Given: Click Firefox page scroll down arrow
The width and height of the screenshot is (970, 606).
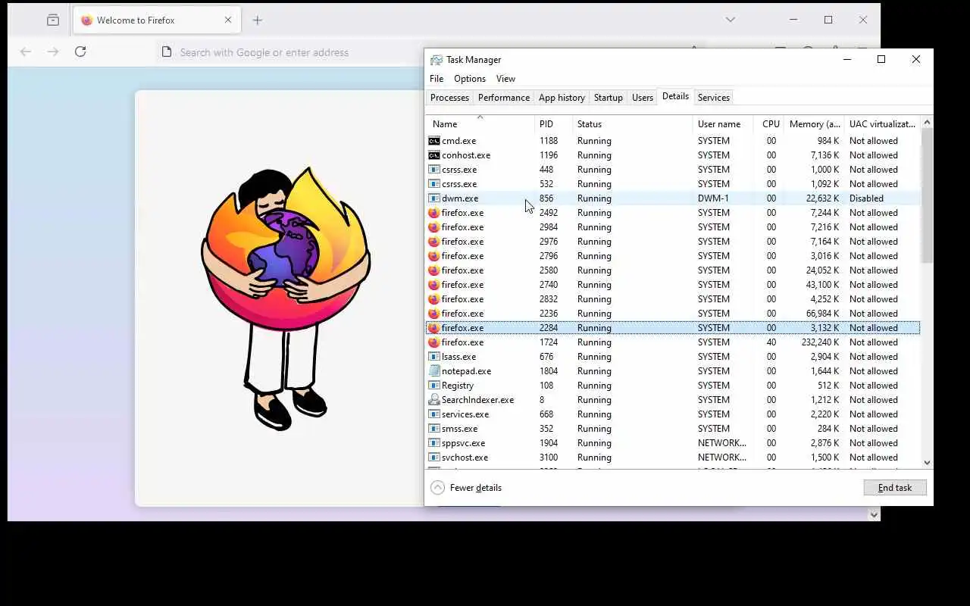Looking at the screenshot, I should point(874,514).
